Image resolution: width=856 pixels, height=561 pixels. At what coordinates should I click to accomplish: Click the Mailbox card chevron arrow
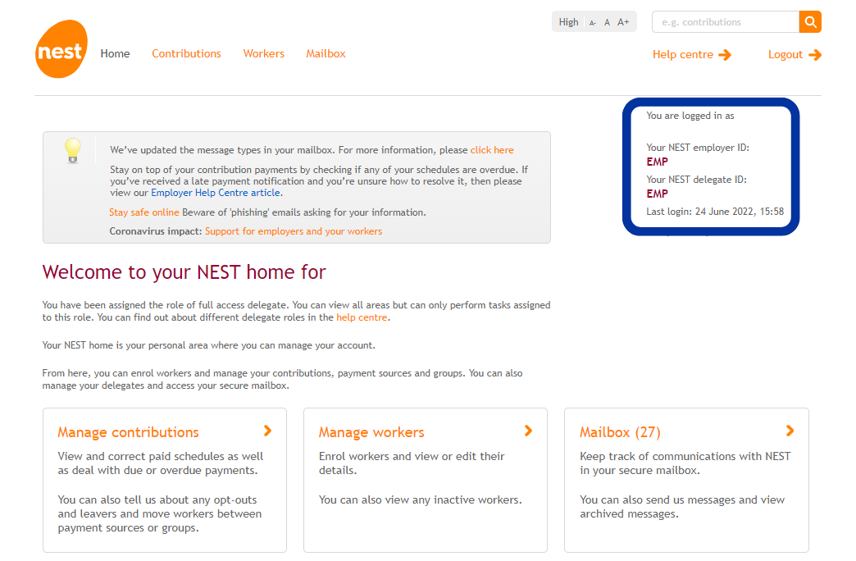[790, 431]
